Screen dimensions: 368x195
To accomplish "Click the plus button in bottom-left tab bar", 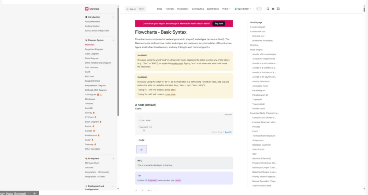I will pos(34,193).
